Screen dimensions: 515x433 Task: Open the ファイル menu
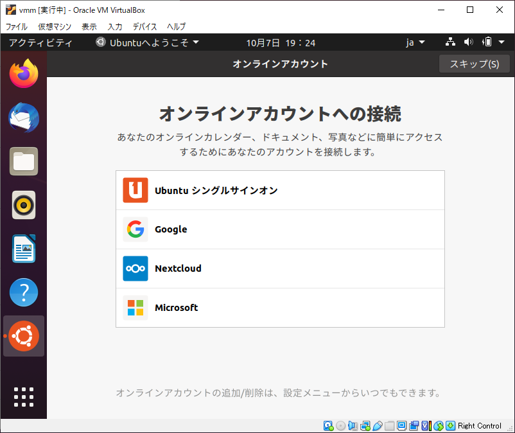pyautogui.click(x=17, y=26)
